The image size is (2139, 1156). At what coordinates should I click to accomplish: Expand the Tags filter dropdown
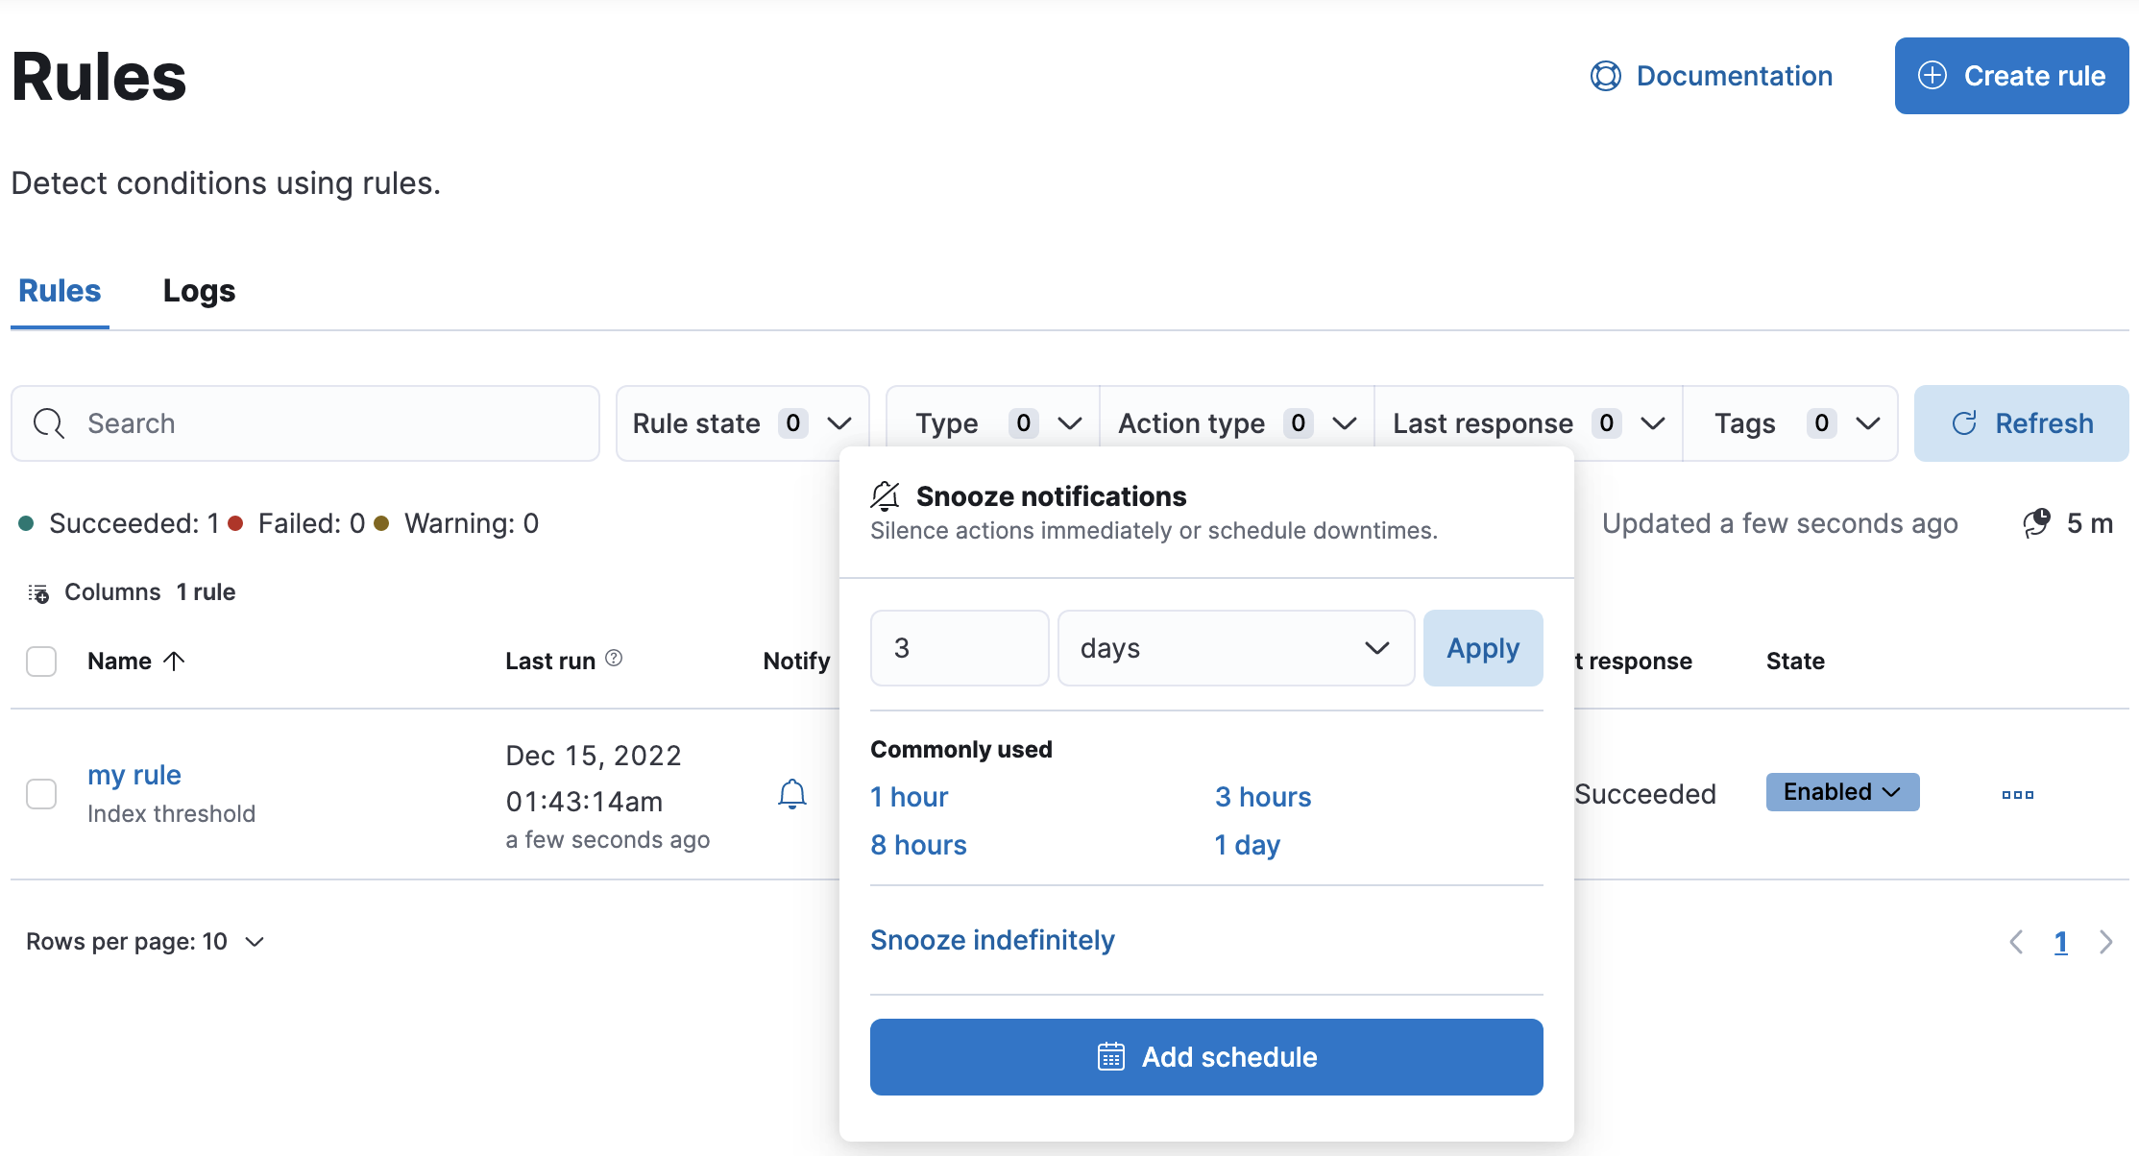[1791, 423]
